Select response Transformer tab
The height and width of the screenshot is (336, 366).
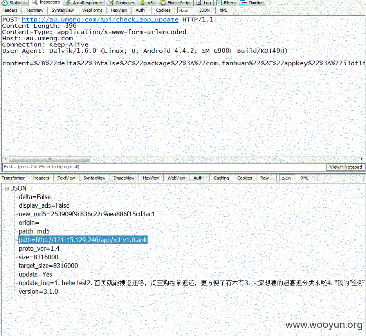(13, 178)
